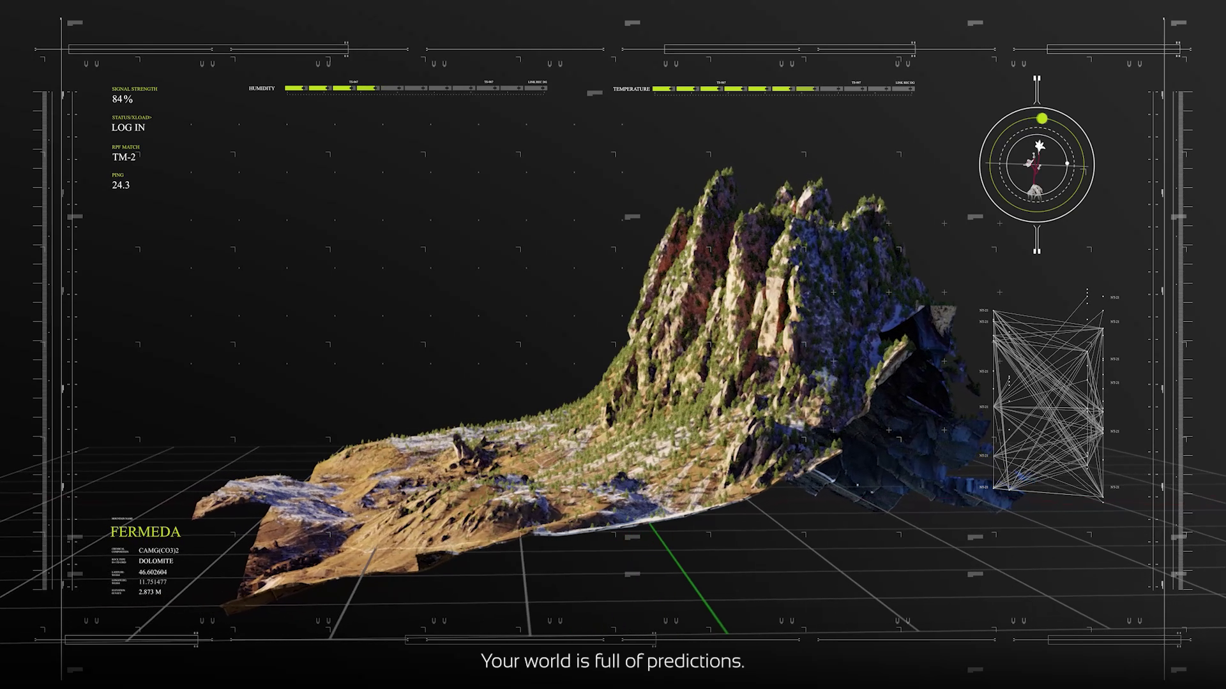Click the top connector above radar circle
1226x689 pixels.
pos(1036,89)
